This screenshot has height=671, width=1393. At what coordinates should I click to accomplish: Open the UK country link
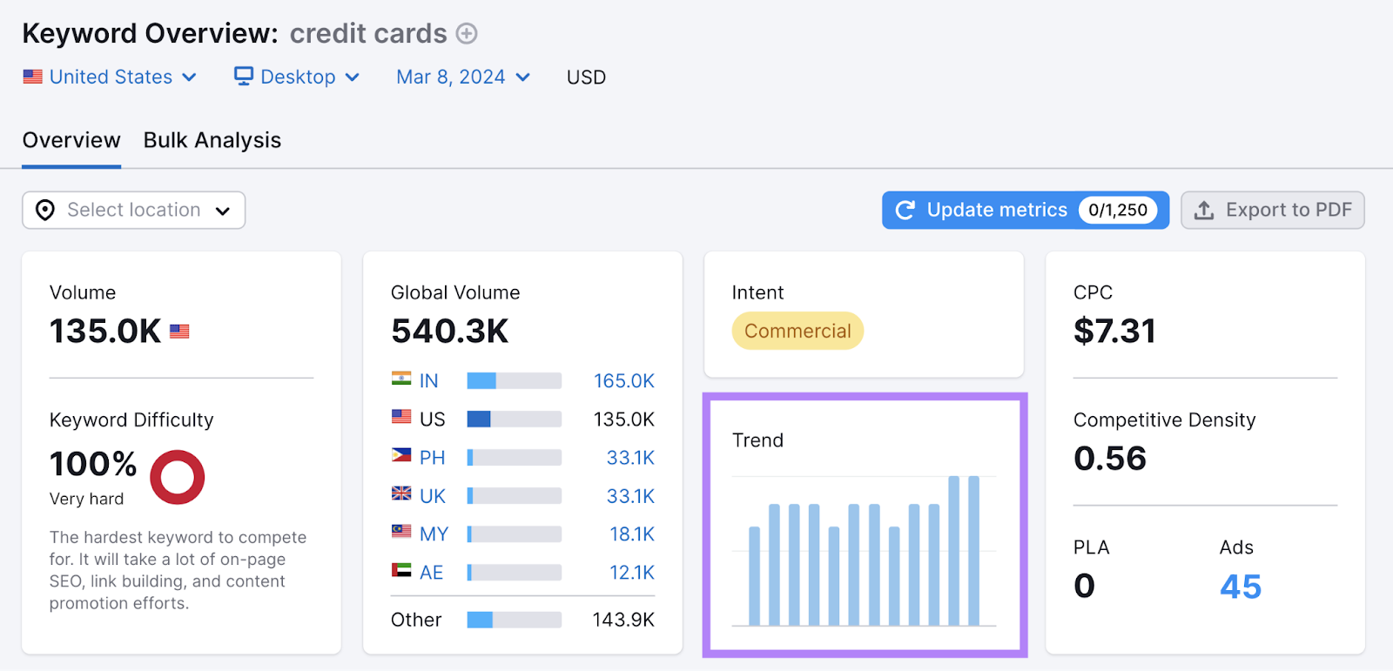click(x=433, y=496)
